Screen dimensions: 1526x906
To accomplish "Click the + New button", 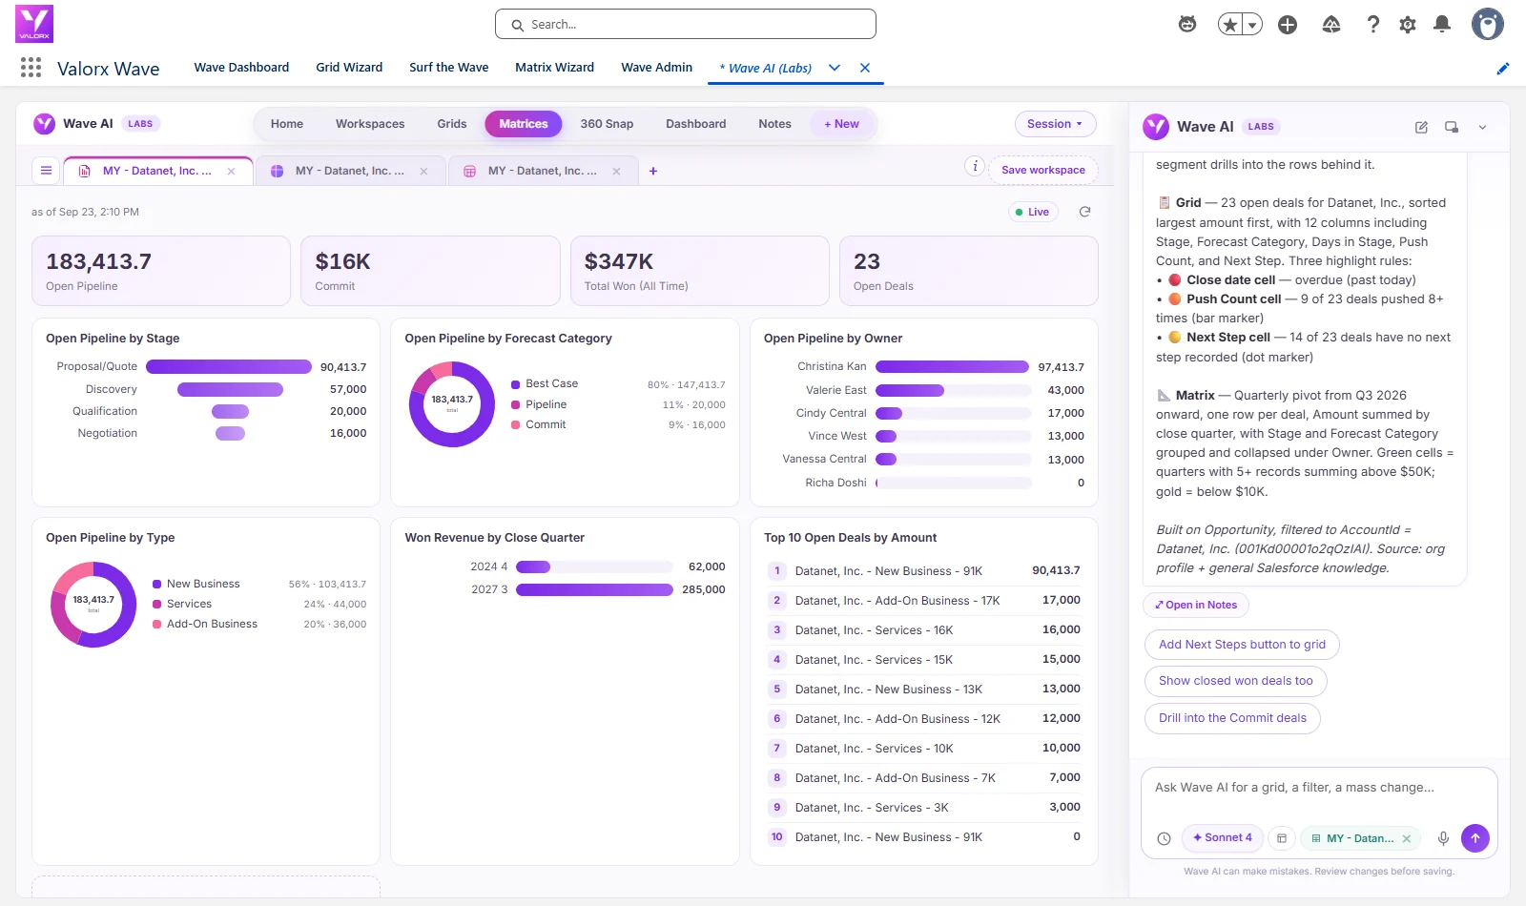I will click(841, 124).
